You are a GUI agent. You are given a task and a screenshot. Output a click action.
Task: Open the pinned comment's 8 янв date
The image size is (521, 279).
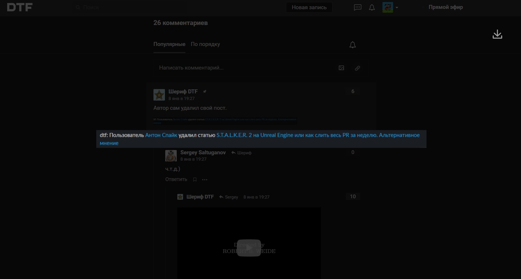182,99
